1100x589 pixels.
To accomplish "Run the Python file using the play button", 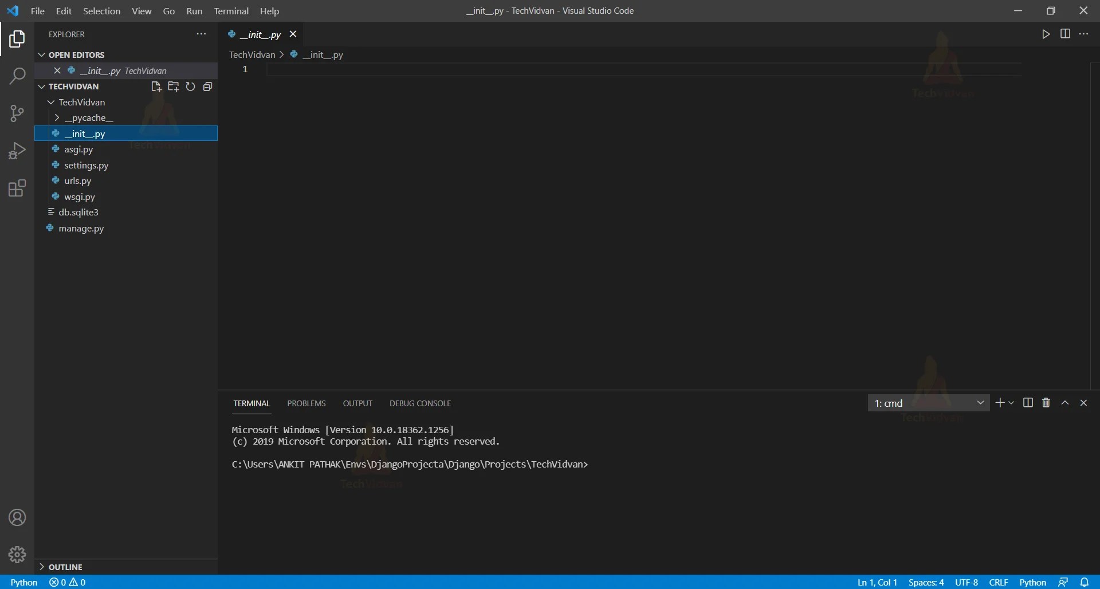I will 1045,34.
